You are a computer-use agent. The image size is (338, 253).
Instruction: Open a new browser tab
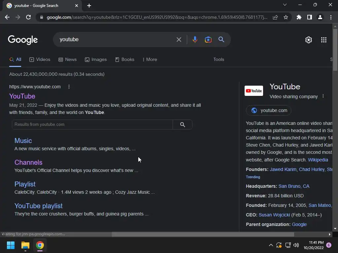89,6
